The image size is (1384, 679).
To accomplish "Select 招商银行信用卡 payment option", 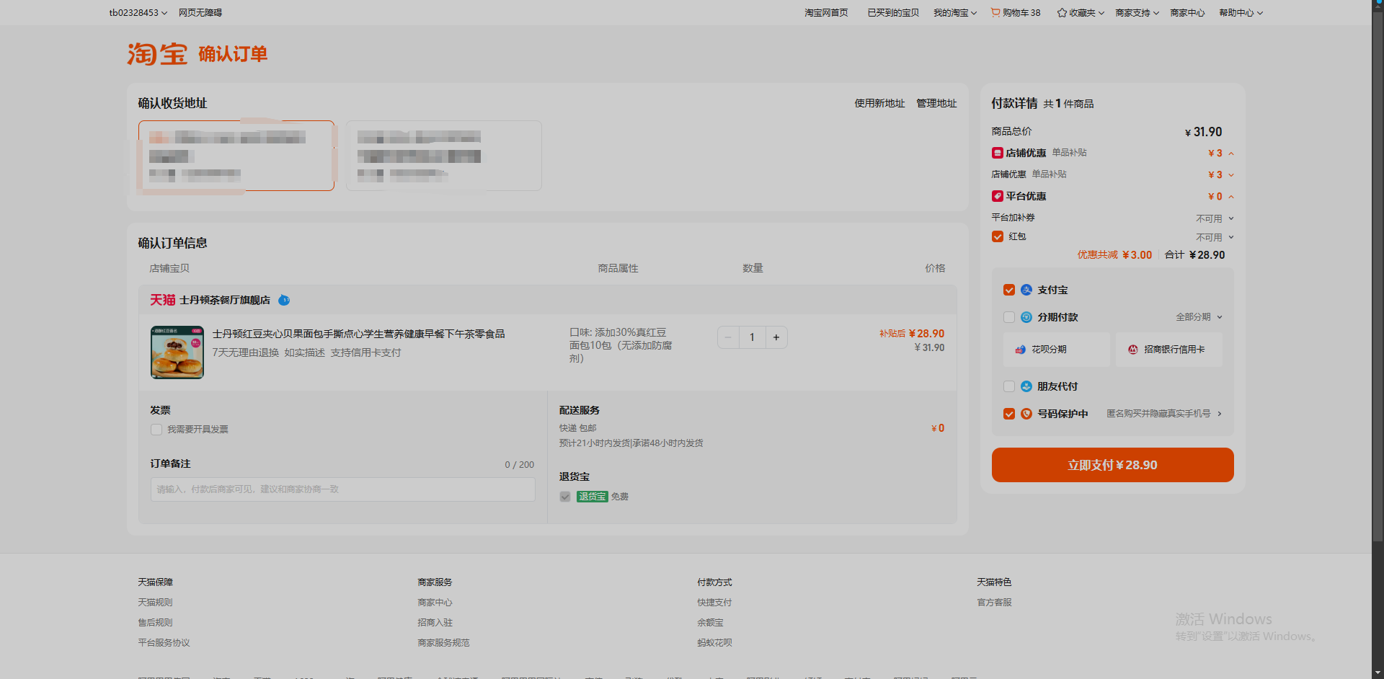I will [x=1169, y=350].
